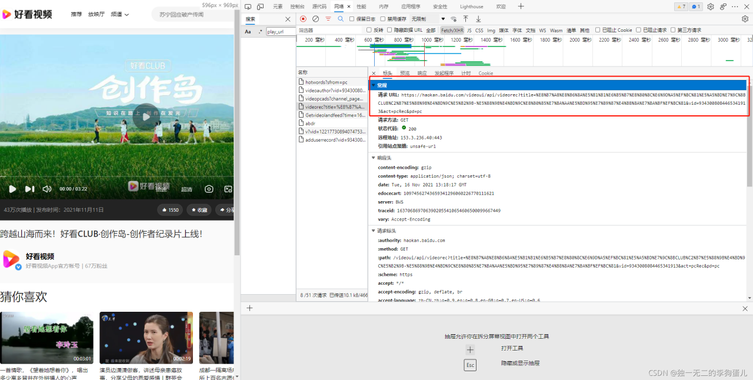753x380 pixels.
Task: Click the Fetch/XHR filter button
Action: coord(452,30)
